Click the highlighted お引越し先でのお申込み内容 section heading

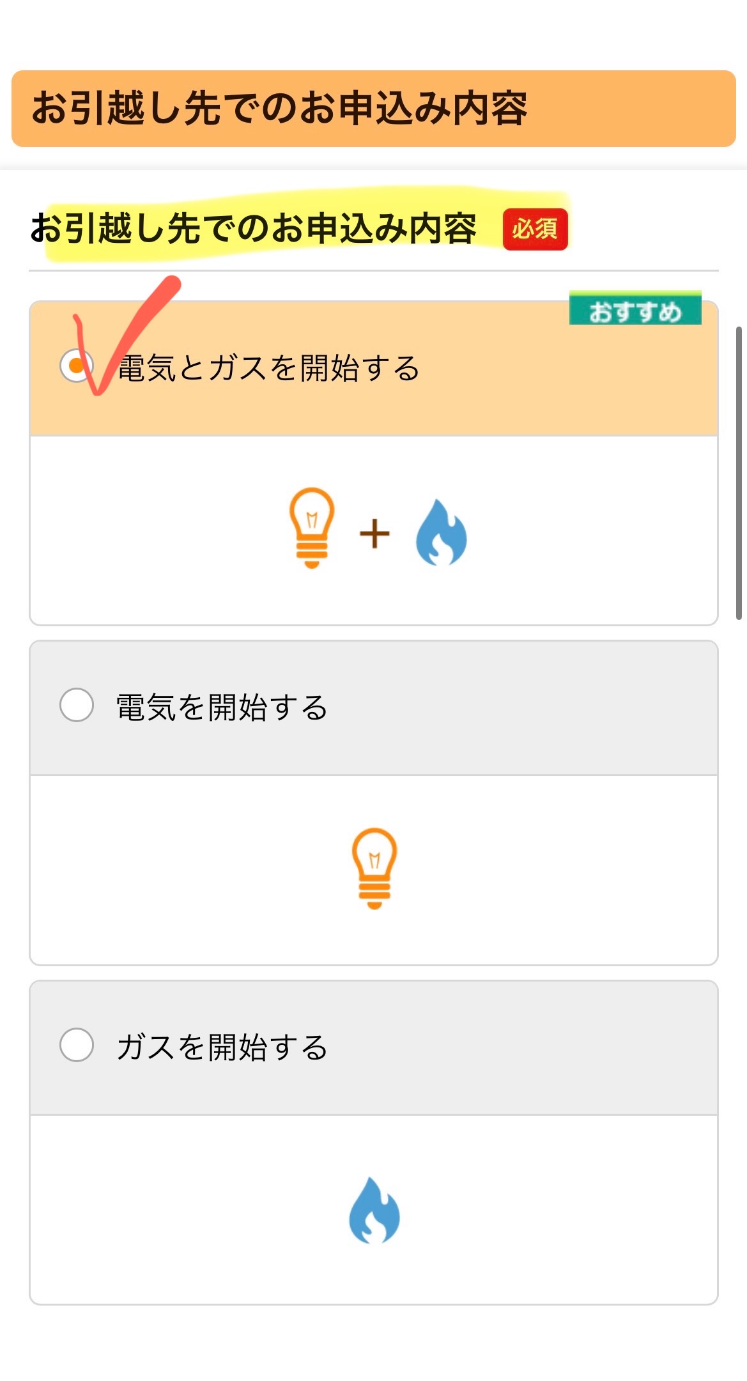(254, 228)
